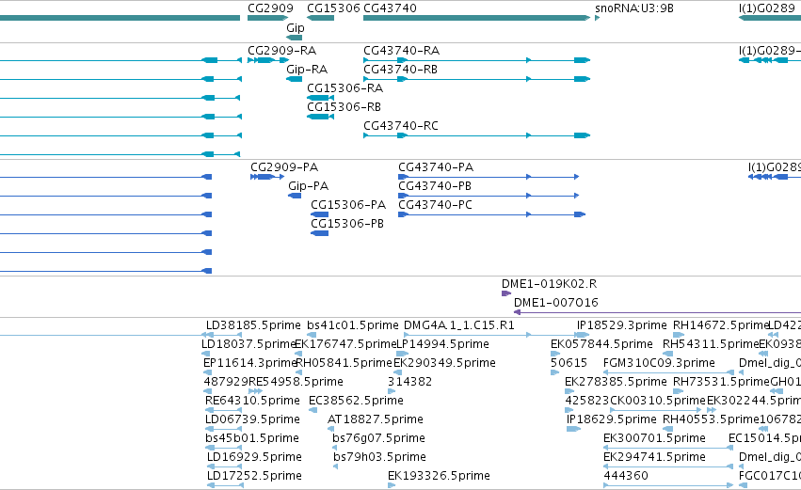The width and height of the screenshot is (801, 490).
Task: Select EST EK290349.5prime
Action: tap(444, 363)
